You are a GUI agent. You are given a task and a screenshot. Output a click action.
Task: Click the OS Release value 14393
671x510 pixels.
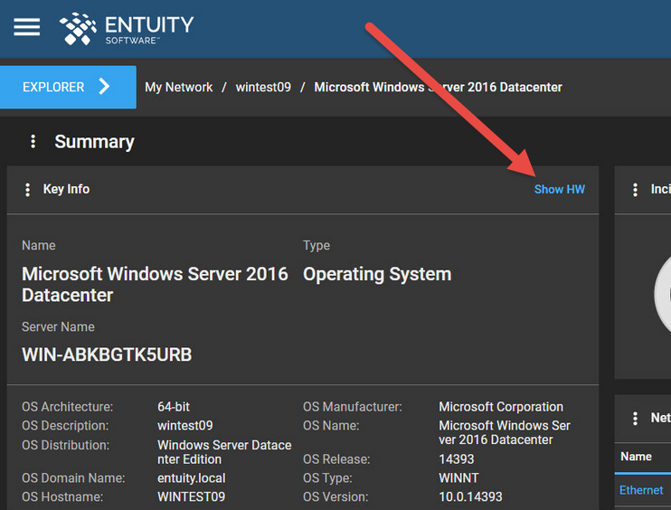click(456, 459)
